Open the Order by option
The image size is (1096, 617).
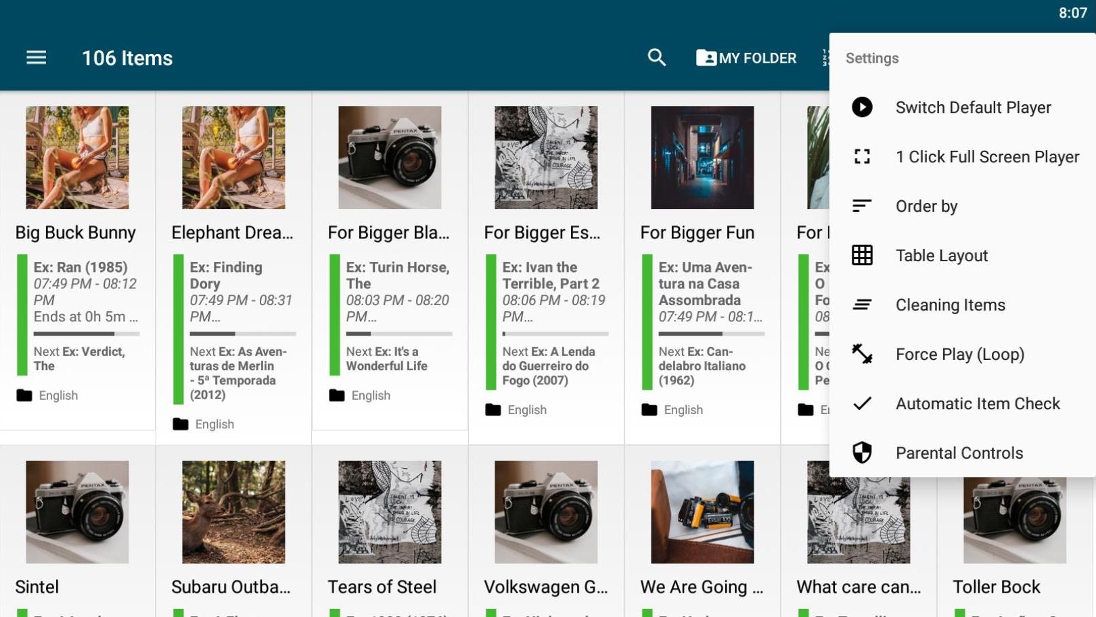click(x=962, y=206)
